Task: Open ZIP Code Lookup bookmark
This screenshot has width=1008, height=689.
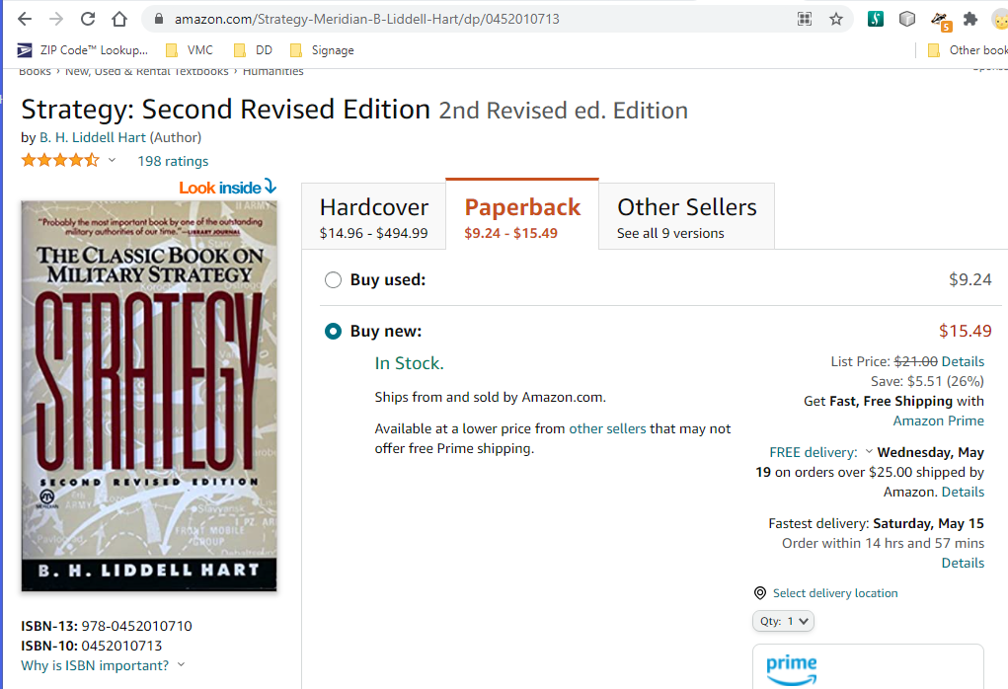Action: point(82,50)
